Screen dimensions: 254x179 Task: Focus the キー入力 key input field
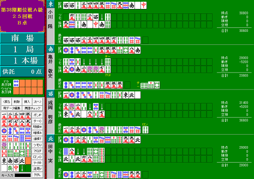[x=23, y=176]
